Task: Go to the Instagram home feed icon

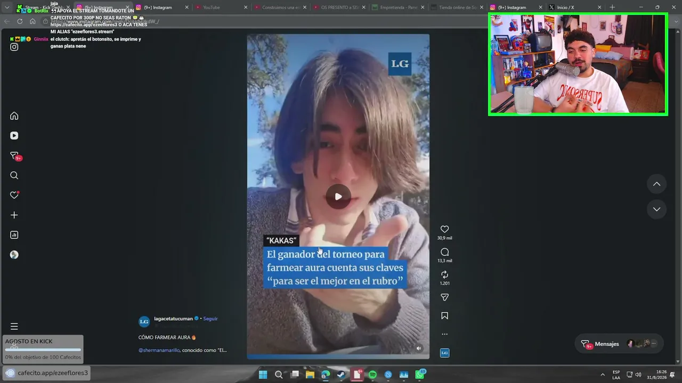Action: pos(14,116)
